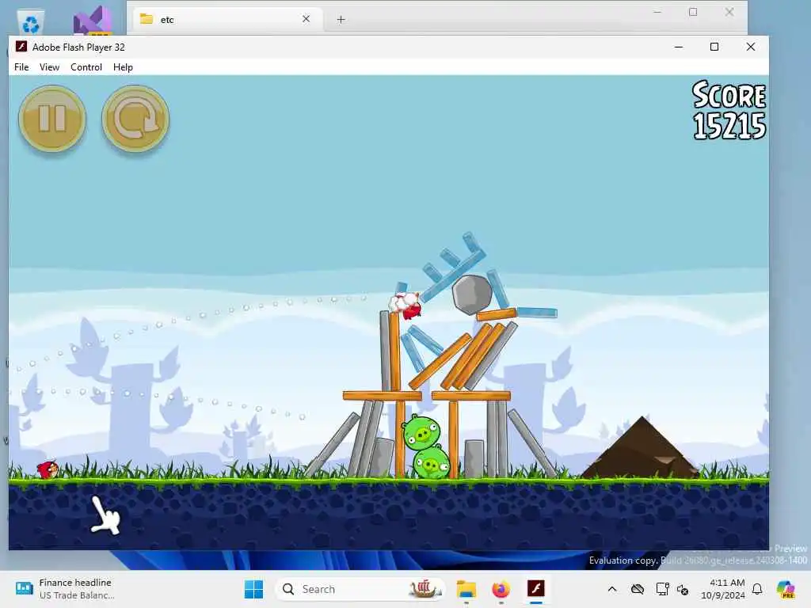Open File Explorer from the taskbar
Image resolution: width=811 pixels, height=608 pixels.
(466, 589)
